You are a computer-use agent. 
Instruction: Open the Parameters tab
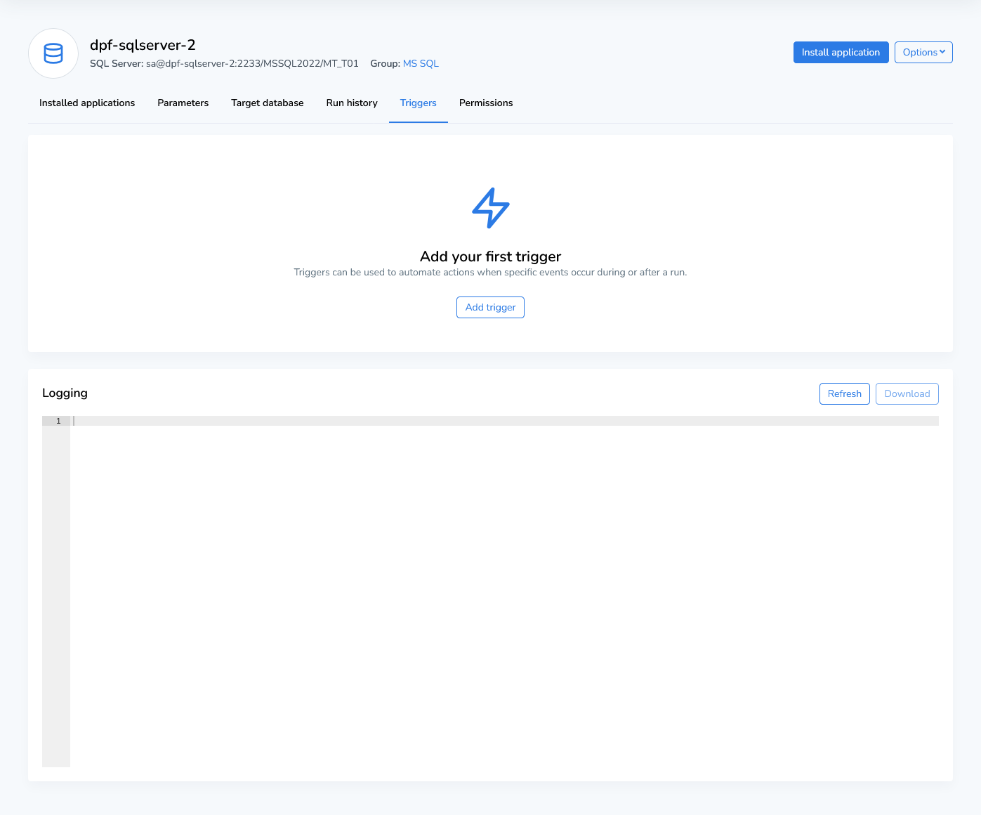(183, 103)
